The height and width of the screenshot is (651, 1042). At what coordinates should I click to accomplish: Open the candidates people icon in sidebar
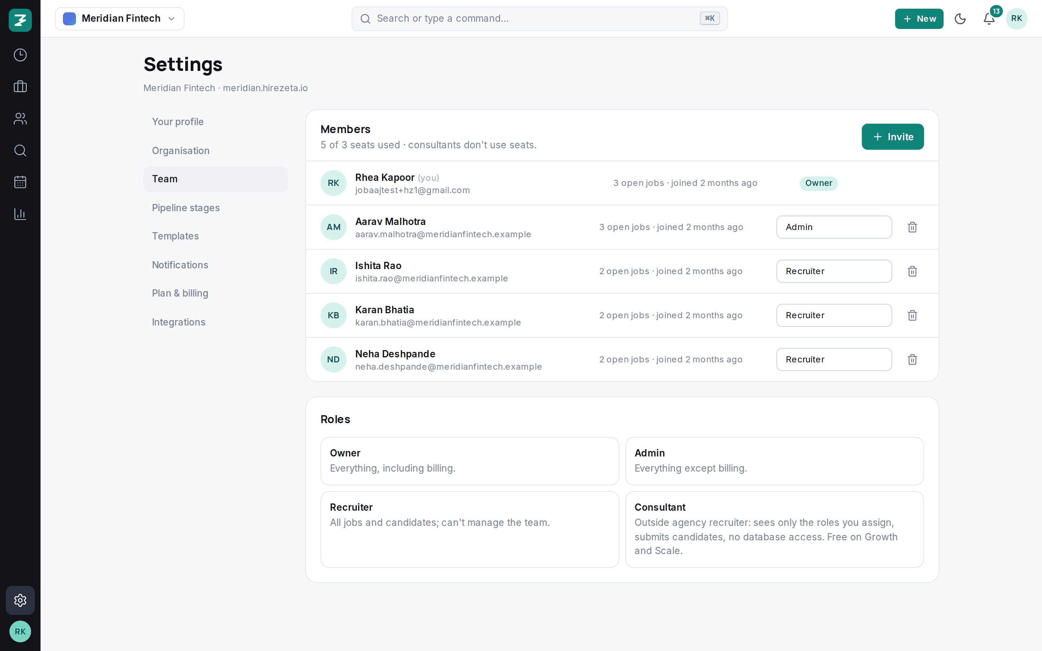20,118
